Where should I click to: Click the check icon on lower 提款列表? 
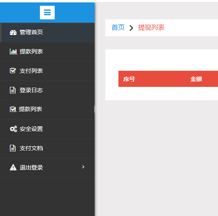[13, 109]
